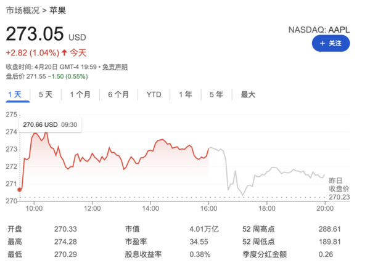The width and height of the screenshot is (370, 268).
Task: Click the 270.66 USD chart tooltip
Action: [x=50, y=124]
